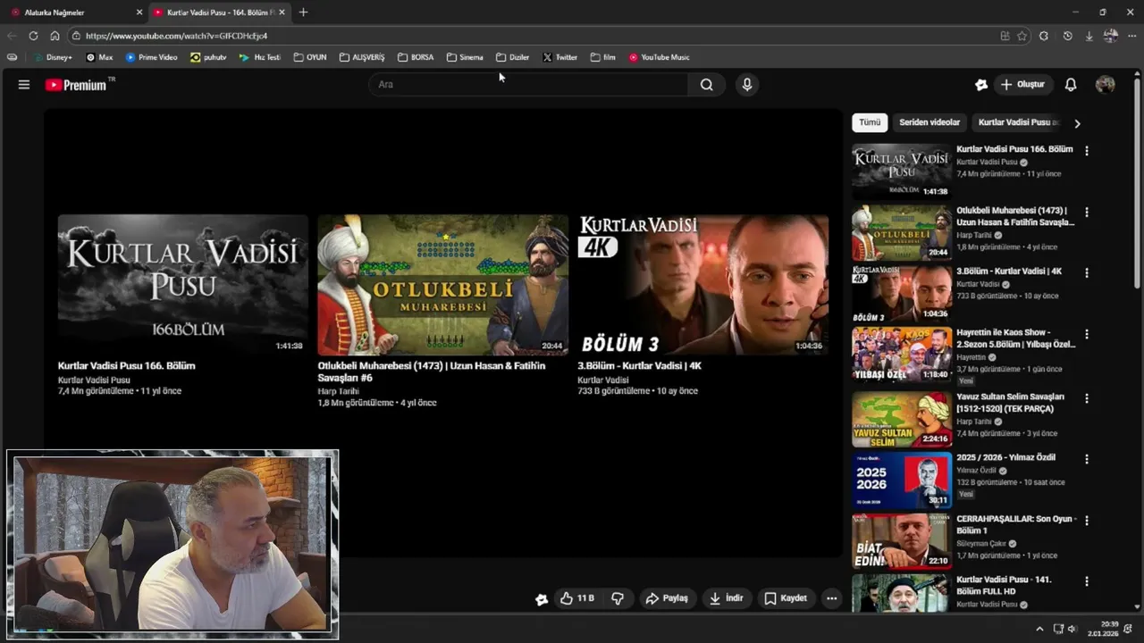Screen dimensions: 1144x643
Task: Reload the page in browser toolbar
Action: (x=33, y=36)
